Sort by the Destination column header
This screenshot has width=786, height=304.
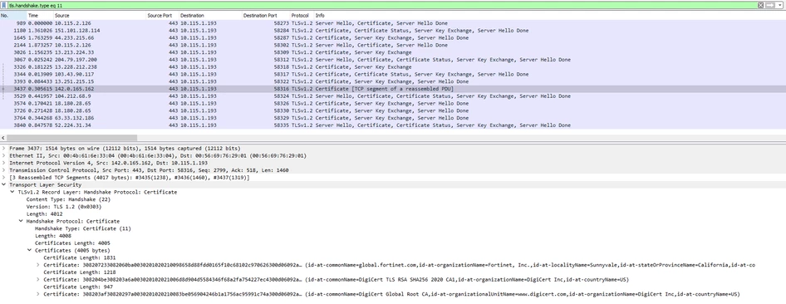(210, 16)
